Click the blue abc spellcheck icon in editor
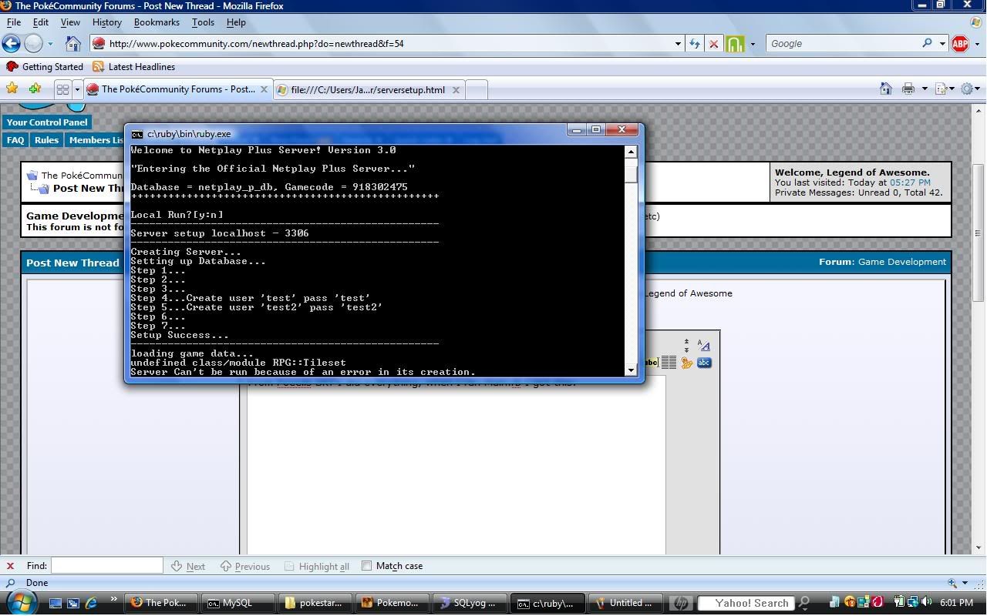 [704, 363]
